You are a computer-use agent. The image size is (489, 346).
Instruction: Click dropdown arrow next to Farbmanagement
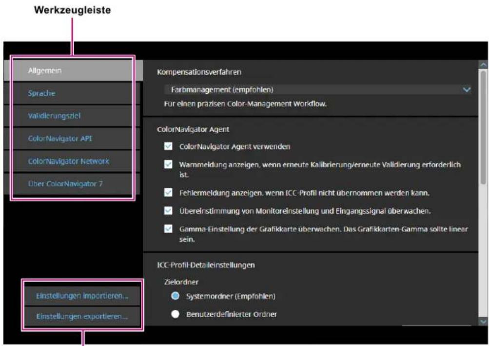[467, 90]
